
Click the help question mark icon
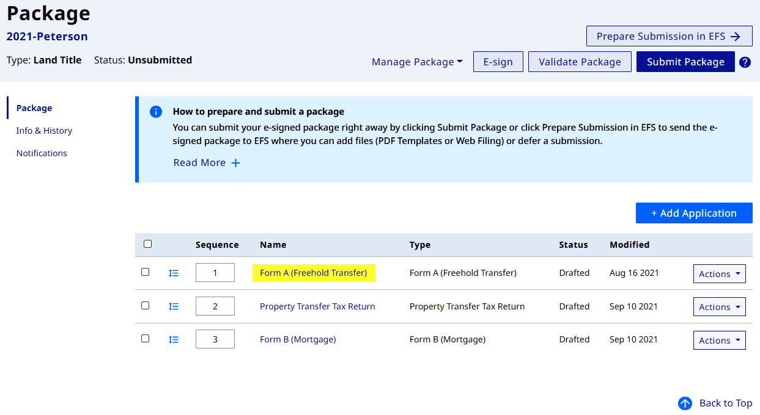click(x=745, y=62)
